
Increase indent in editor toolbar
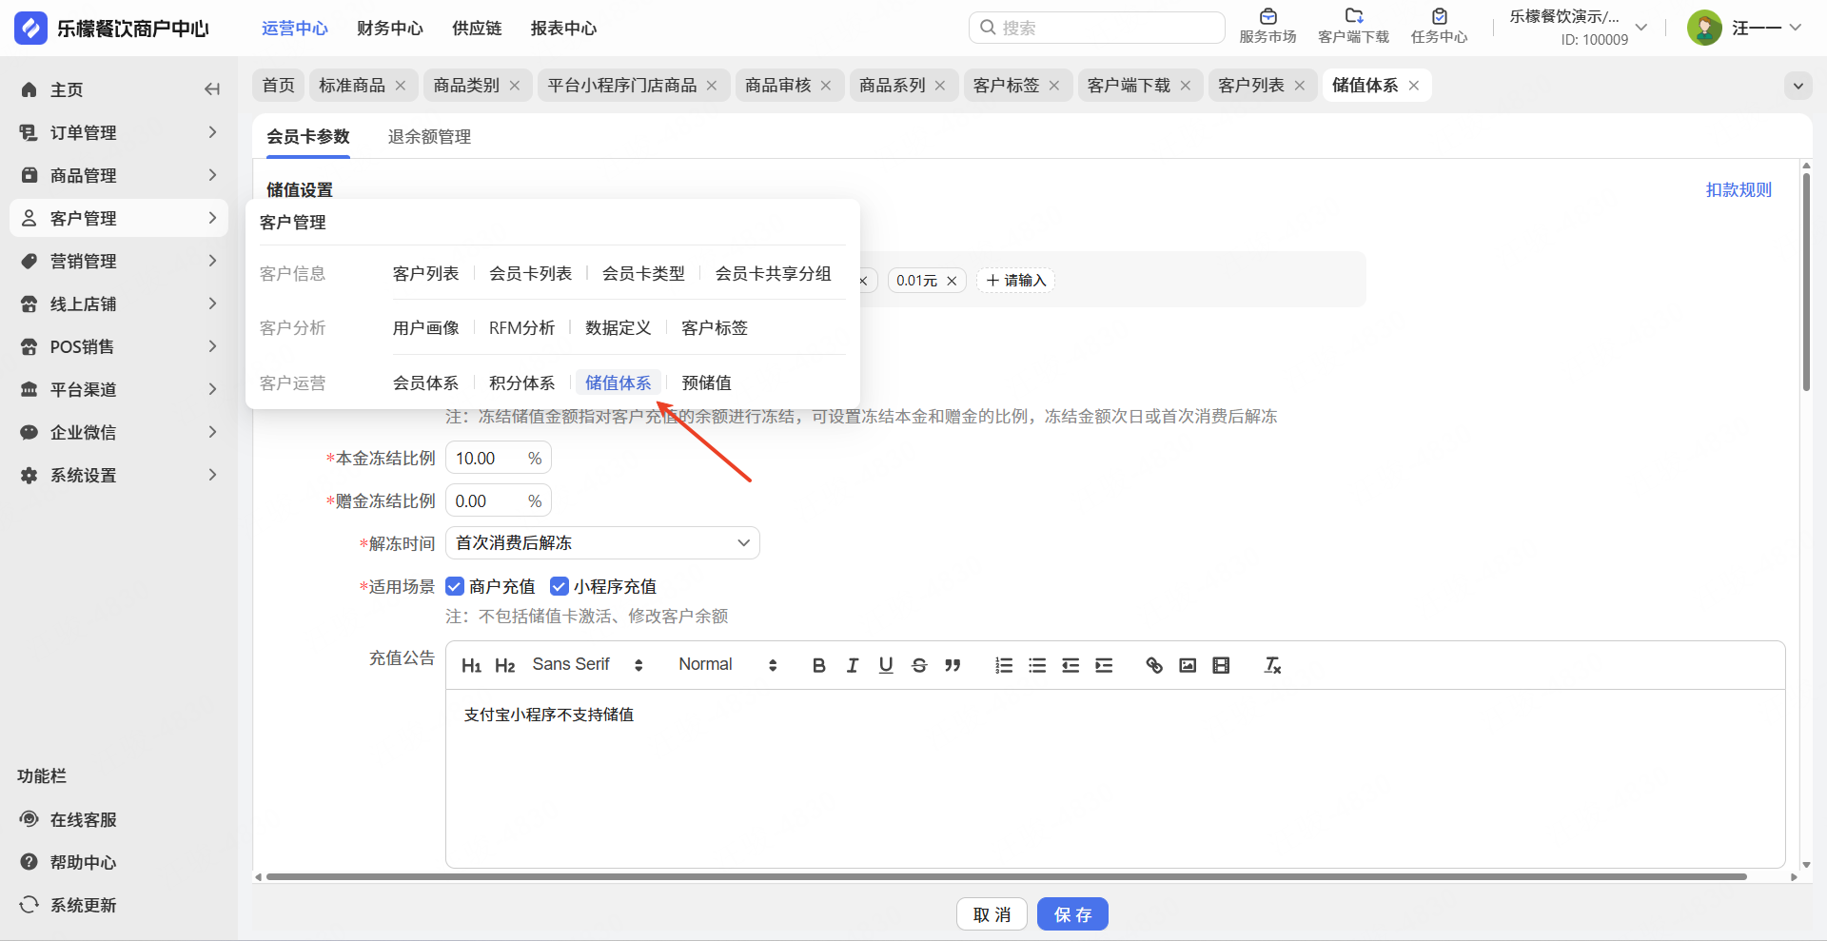[1104, 665]
